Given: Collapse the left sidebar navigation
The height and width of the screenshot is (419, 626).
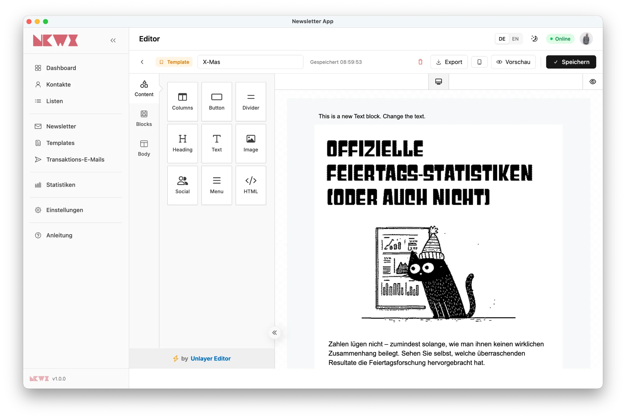Looking at the screenshot, I should point(113,40).
